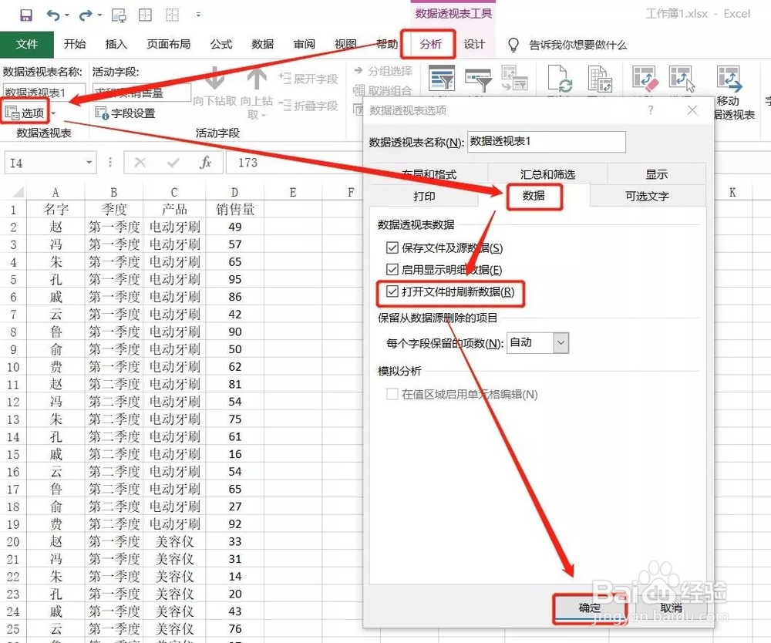Open the Name Box dropdown arrow
The image size is (771, 643).
pos(89,163)
